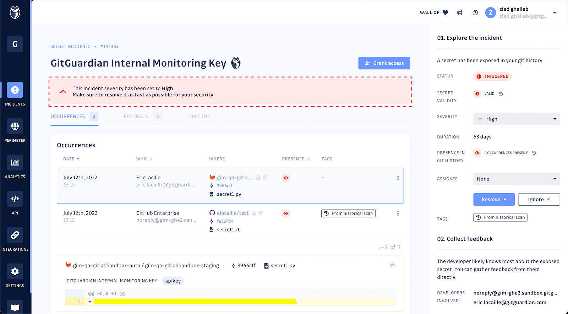The width and height of the screenshot is (568, 314).
Task: Switch to the Occurrences tab
Action: (x=74, y=117)
